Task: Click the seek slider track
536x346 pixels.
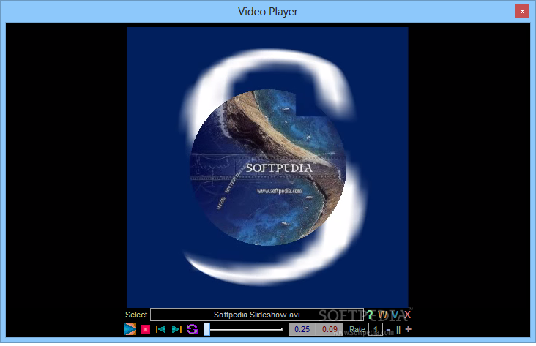Action: (x=243, y=329)
